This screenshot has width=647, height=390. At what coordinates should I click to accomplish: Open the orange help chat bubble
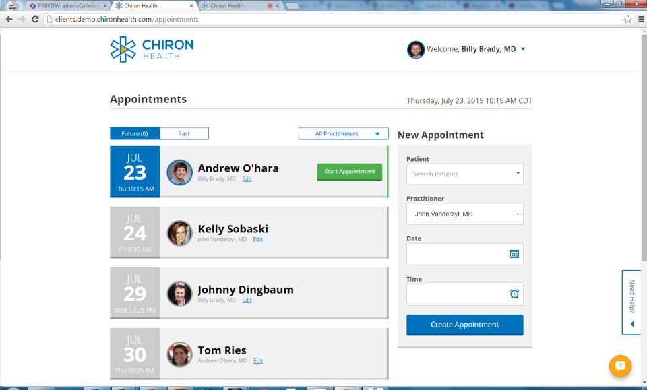(620, 366)
